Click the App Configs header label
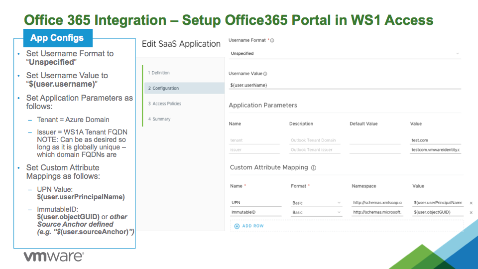Viewport: 478px width, 269px height. coord(57,38)
